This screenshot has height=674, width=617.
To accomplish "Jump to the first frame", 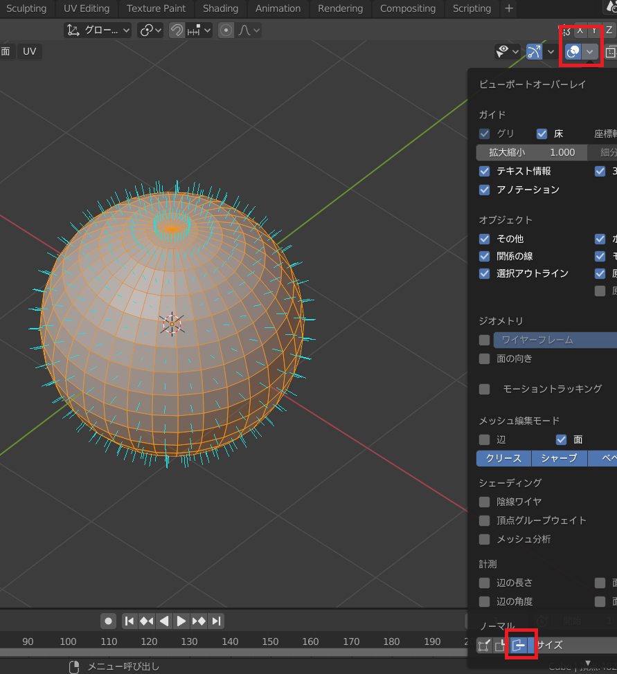I will pyautogui.click(x=129, y=621).
